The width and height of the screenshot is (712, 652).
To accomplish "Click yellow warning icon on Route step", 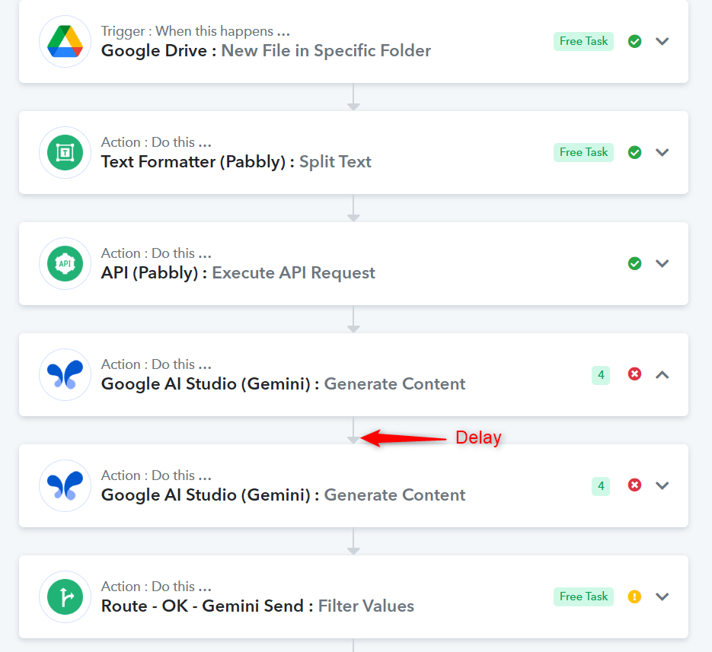I will pos(634,596).
